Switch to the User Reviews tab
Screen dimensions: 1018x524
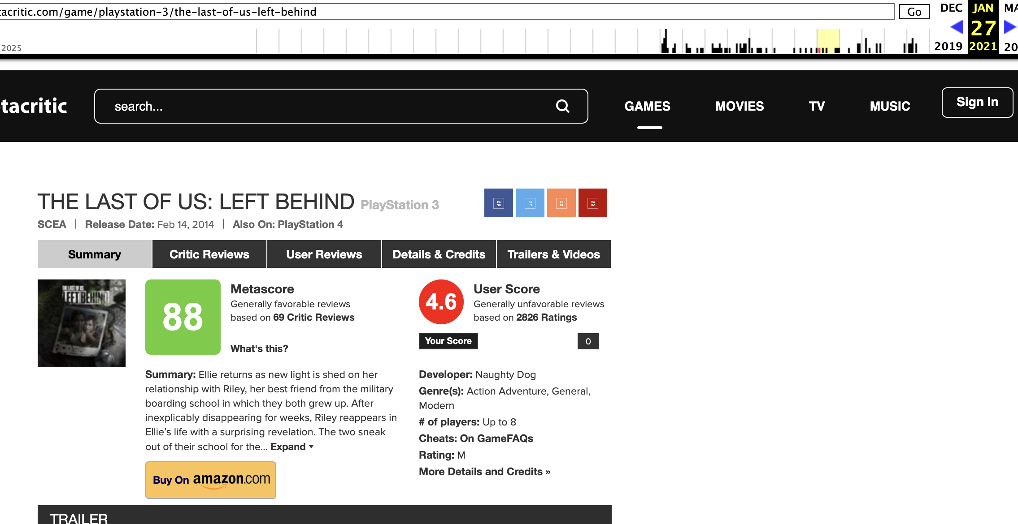pyautogui.click(x=324, y=254)
